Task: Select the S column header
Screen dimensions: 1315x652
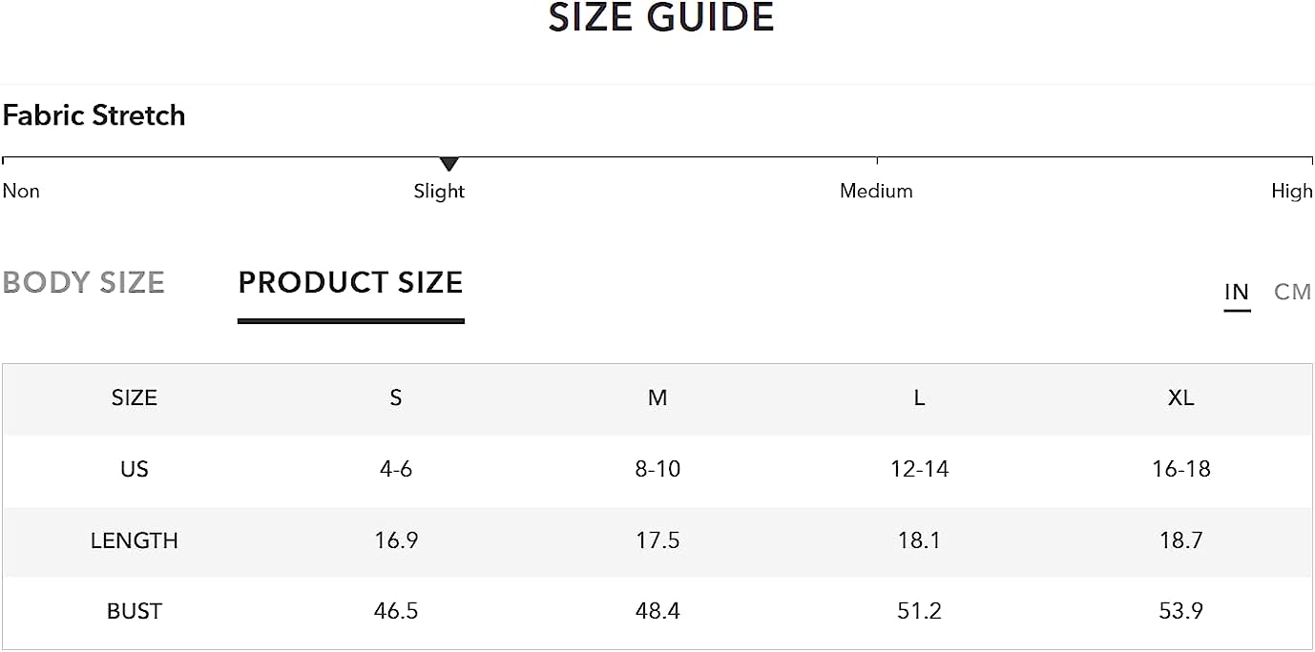Action: pyautogui.click(x=396, y=398)
